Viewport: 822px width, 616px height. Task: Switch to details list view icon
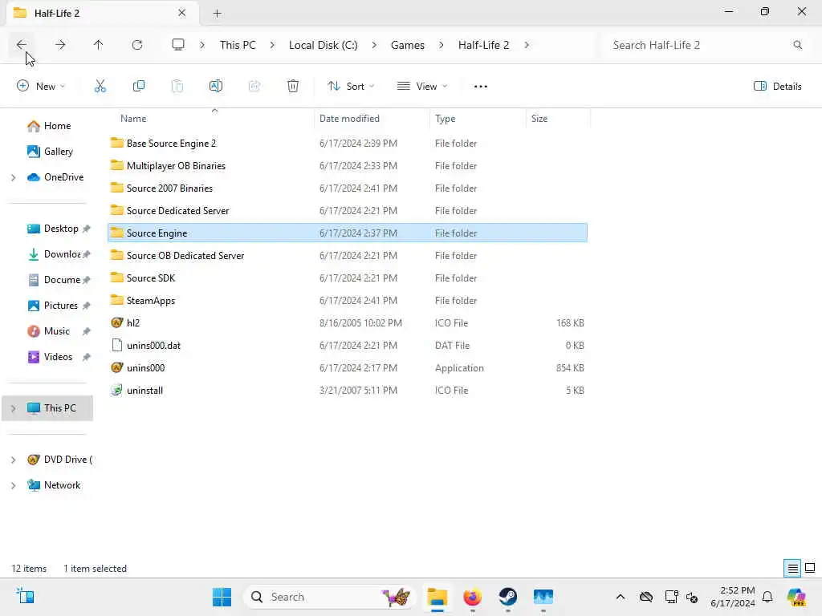point(792,569)
